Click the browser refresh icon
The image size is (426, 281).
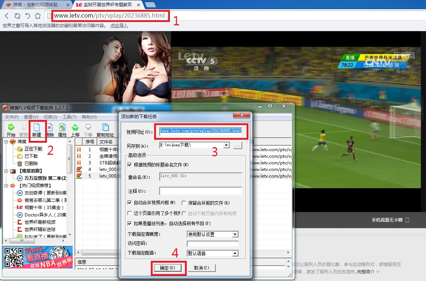[17, 16]
